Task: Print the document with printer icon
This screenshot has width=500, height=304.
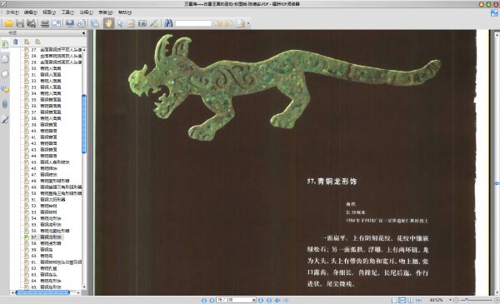Action: 45,23
